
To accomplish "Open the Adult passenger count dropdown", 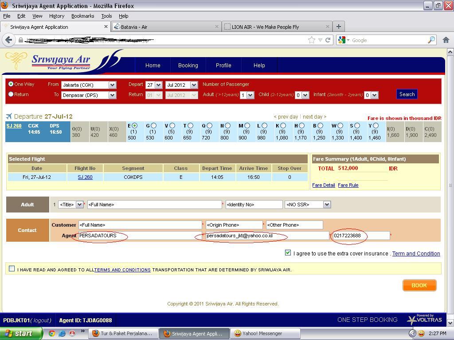I will click(250, 95).
